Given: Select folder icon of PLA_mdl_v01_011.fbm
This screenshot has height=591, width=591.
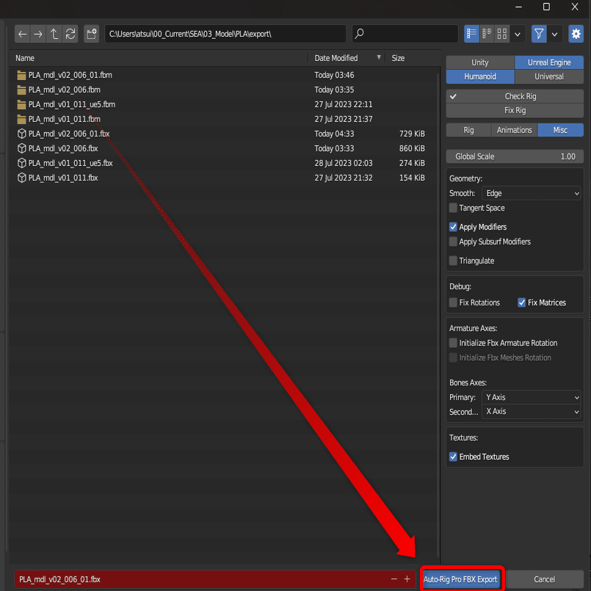Looking at the screenshot, I should [x=21, y=120].
